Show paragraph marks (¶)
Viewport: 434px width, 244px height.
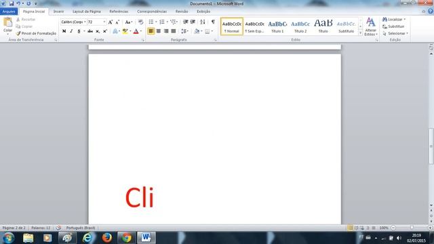pos(213,22)
